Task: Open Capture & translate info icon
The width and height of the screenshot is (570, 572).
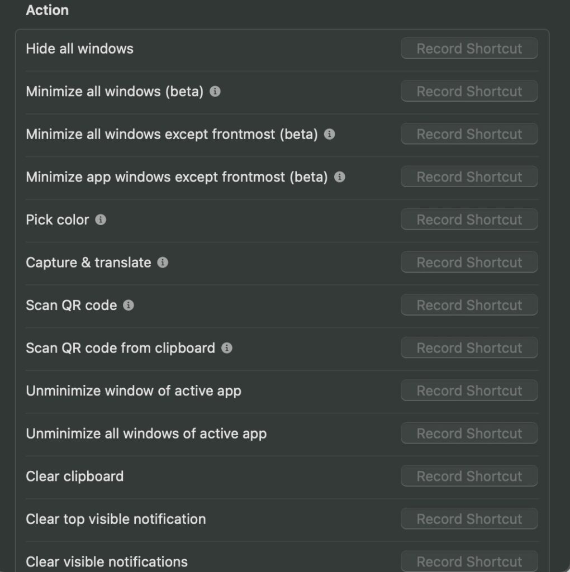Action: click(163, 263)
